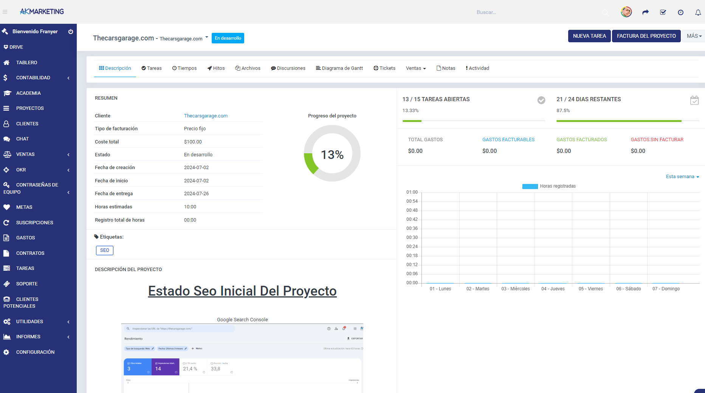This screenshot has width=705, height=393.
Task: Click the GASTOS SIN FACTURAR label
Action: pos(657,140)
